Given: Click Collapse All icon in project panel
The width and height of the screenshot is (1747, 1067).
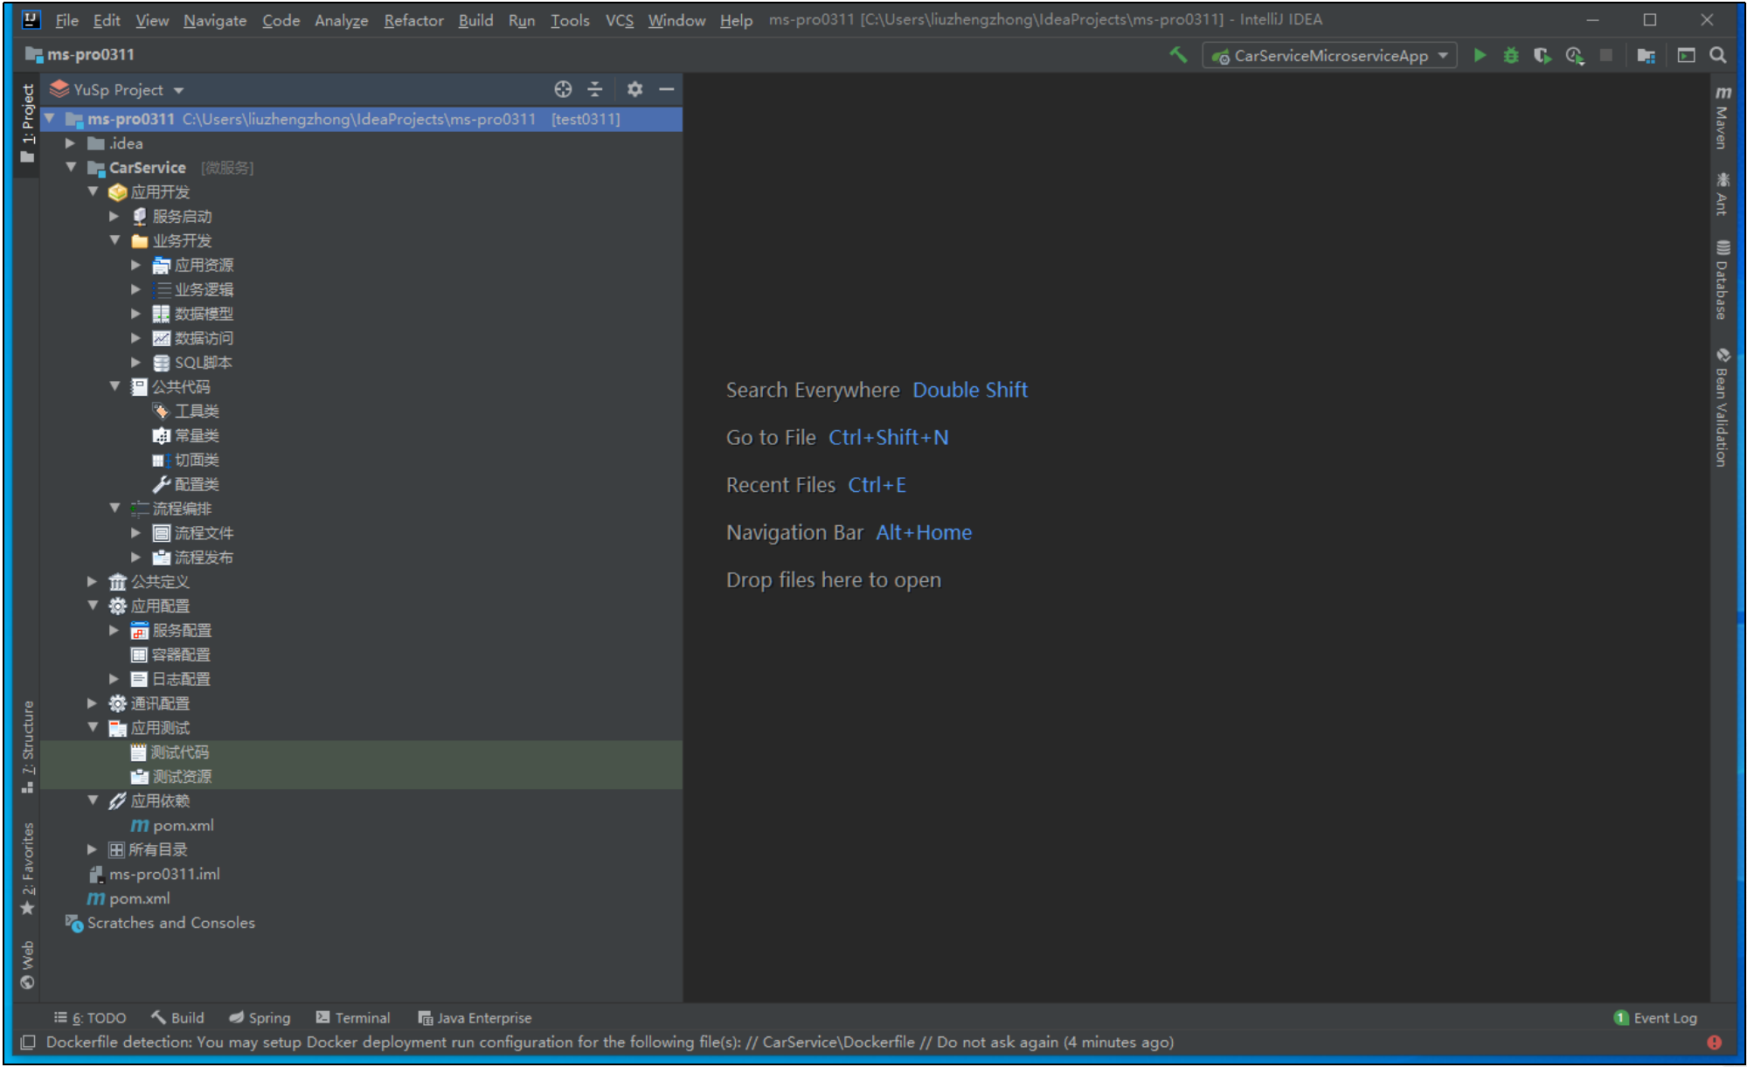Looking at the screenshot, I should 595,89.
